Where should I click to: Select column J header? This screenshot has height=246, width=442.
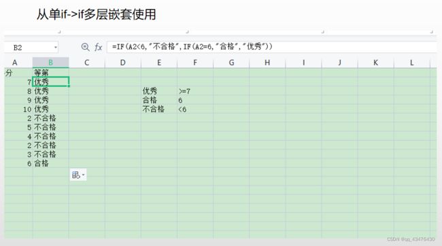pyautogui.click(x=339, y=63)
